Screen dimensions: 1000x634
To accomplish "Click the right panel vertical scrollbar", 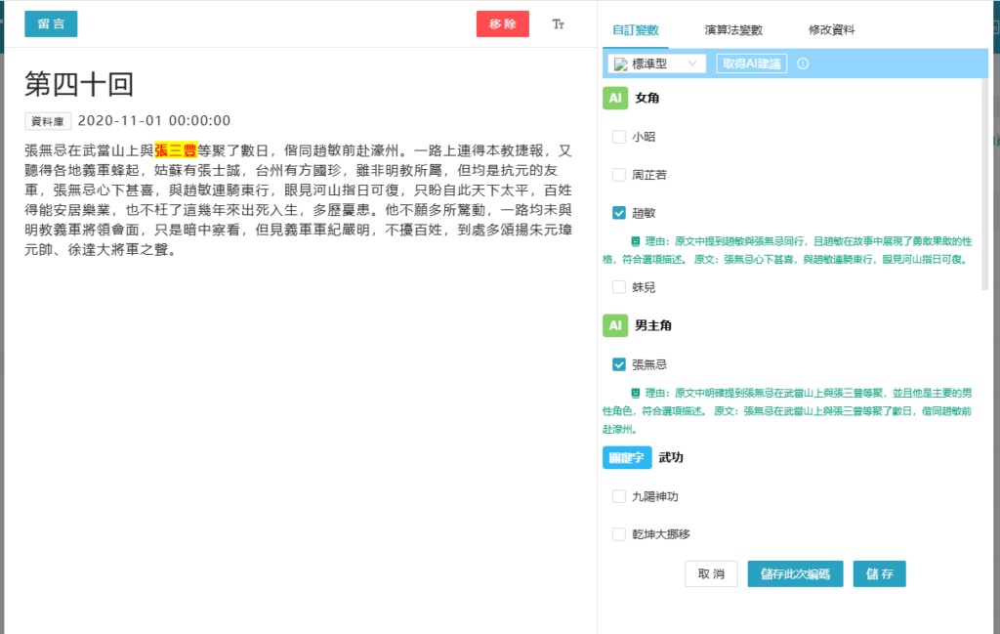I will click(x=984, y=186).
